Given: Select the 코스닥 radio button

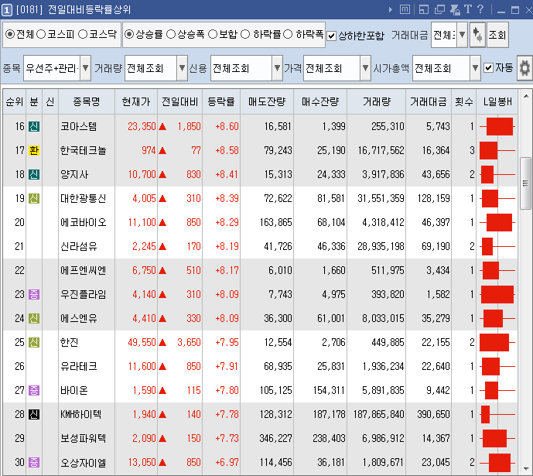Looking at the screenshot, I should point(83,34).
